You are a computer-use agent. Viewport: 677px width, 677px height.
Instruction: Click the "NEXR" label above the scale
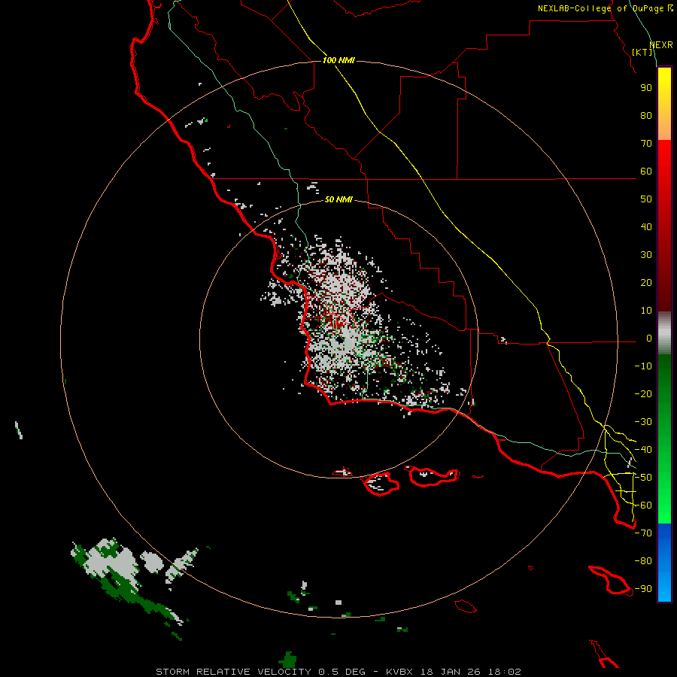pyautogui.click(x=661, y=45)
